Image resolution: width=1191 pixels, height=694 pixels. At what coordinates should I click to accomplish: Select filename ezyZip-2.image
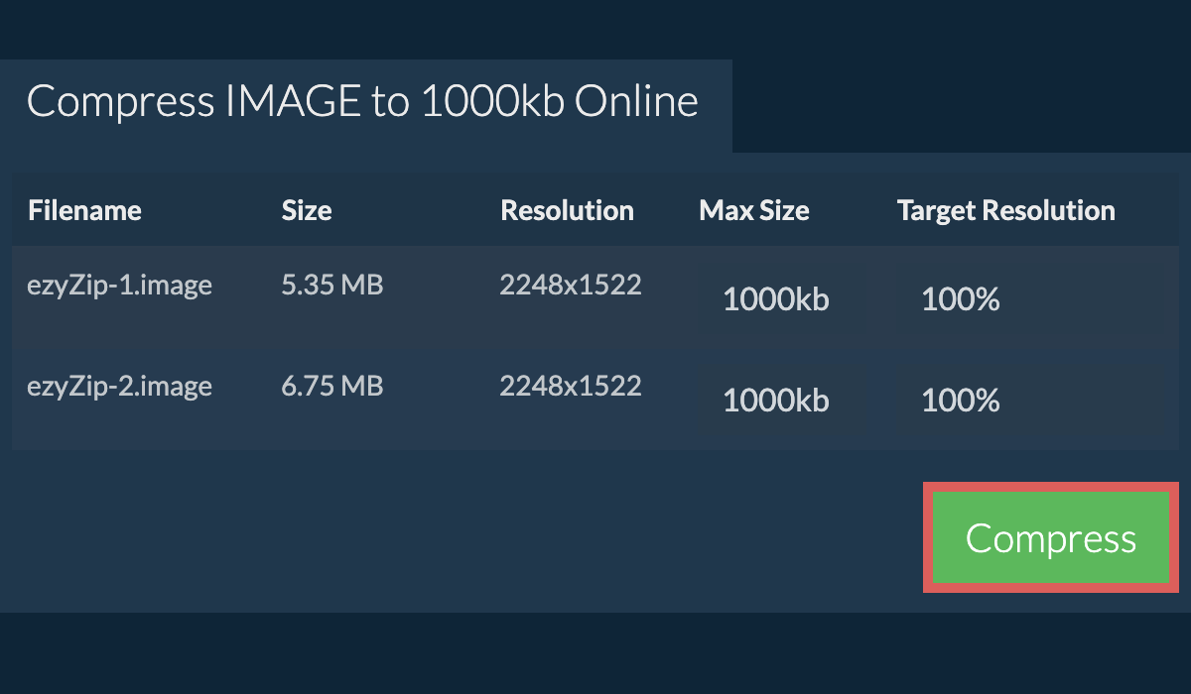(x=120, y=386)
